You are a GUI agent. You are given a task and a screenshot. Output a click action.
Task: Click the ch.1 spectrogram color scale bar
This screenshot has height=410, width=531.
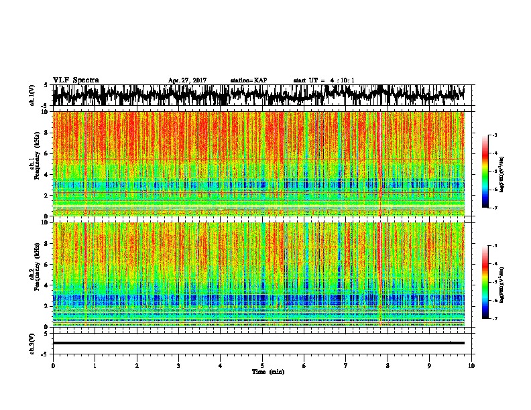[x=485, y=172]
